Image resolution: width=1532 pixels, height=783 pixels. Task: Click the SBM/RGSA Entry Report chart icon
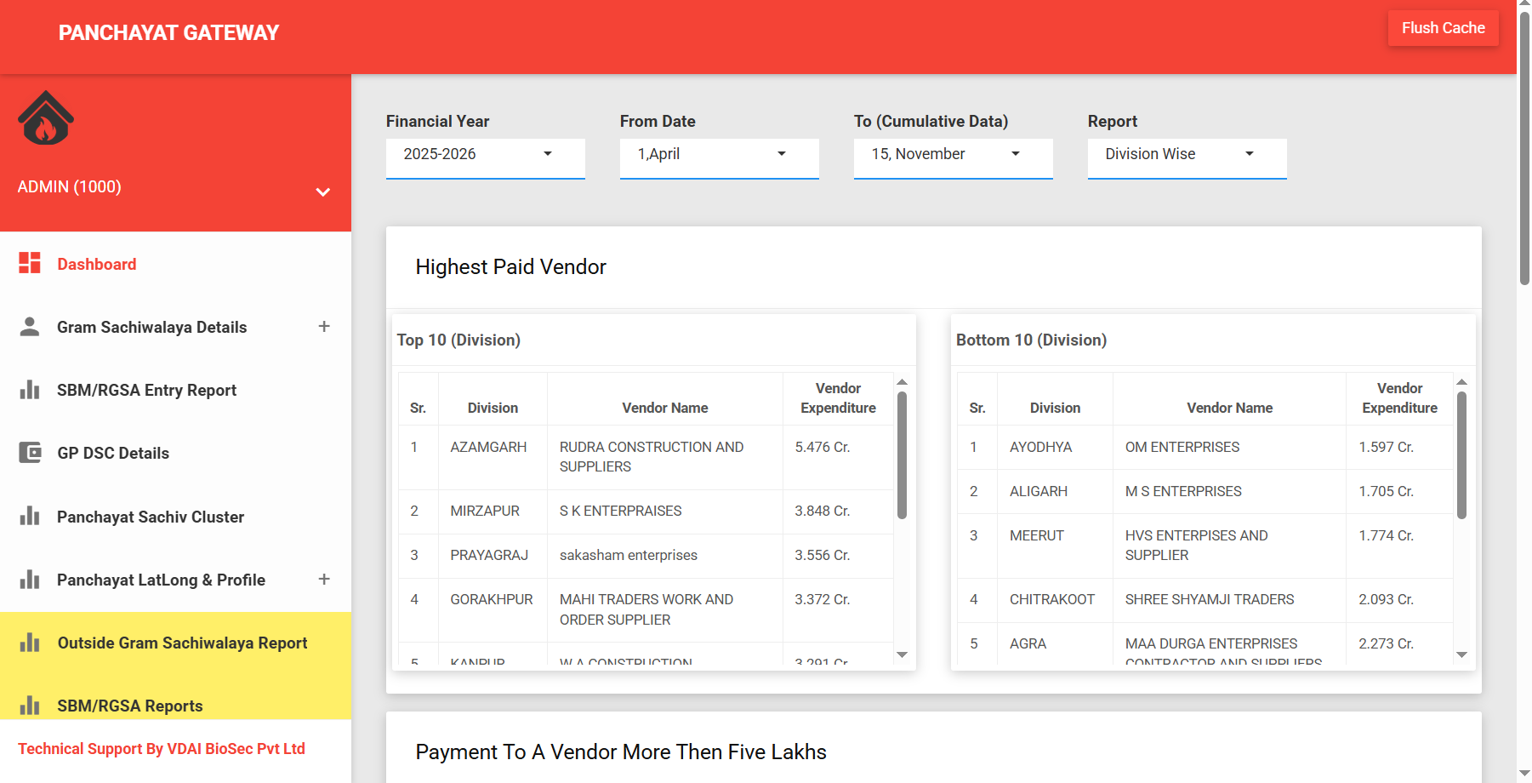click(x=30, y=390)
